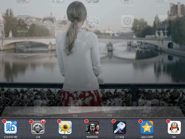
Task: Close Baidu Tieba HD with red minus
Action: pos(4,121)
